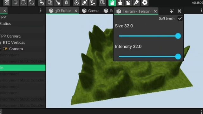The image size is (203, 114).
Task: Click the bracket with curved arrow icon
Action: click(x=23, y=3)
